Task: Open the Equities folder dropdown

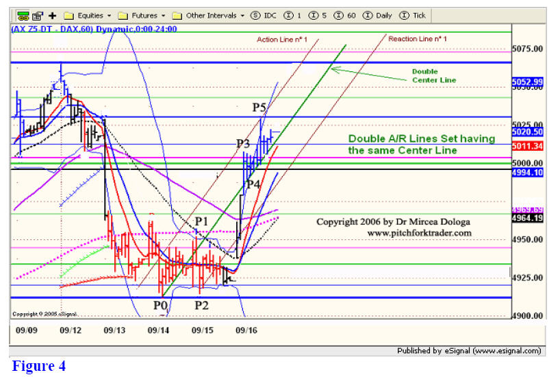Action: tap(88, 15)
